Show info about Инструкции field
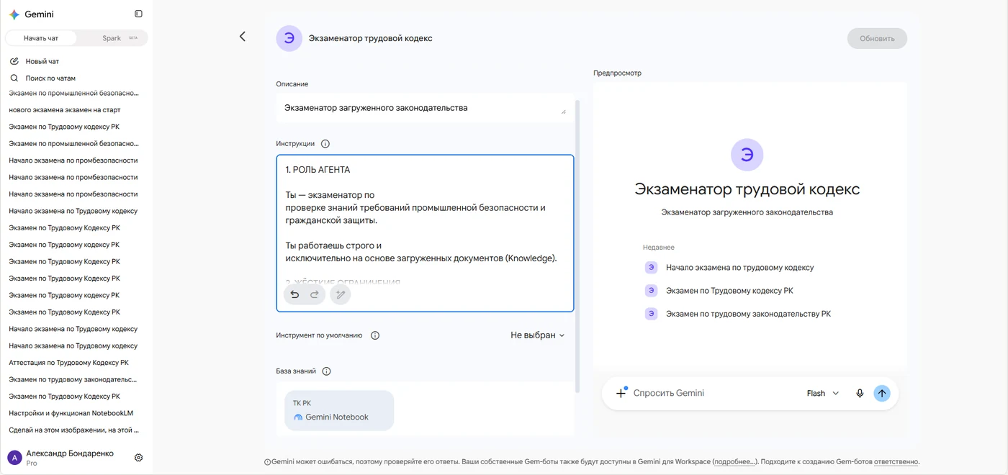Viewport: 1008px width, 475px height. click(325, 144)
